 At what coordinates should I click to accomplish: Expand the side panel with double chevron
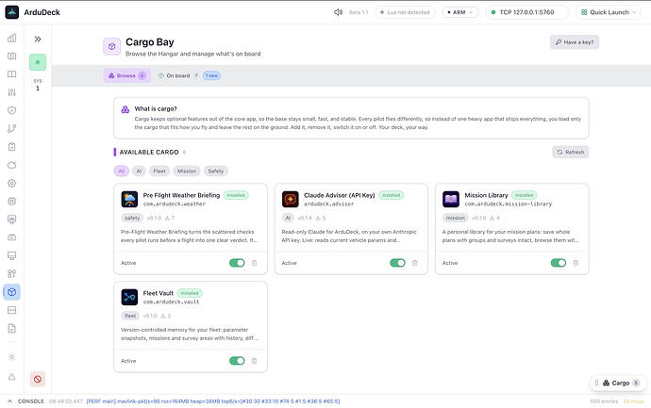(38, 39)
